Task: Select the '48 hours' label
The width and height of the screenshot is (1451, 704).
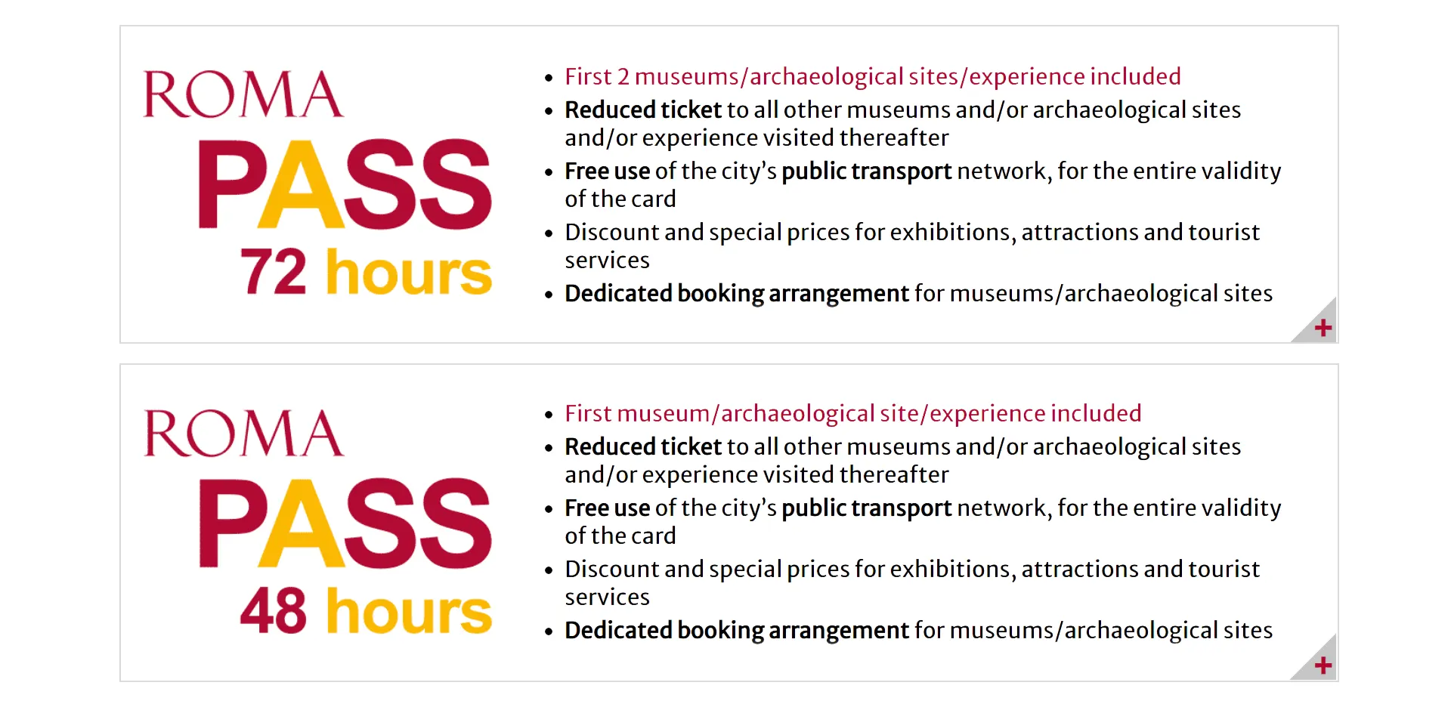Action: [x=366, y=610]
